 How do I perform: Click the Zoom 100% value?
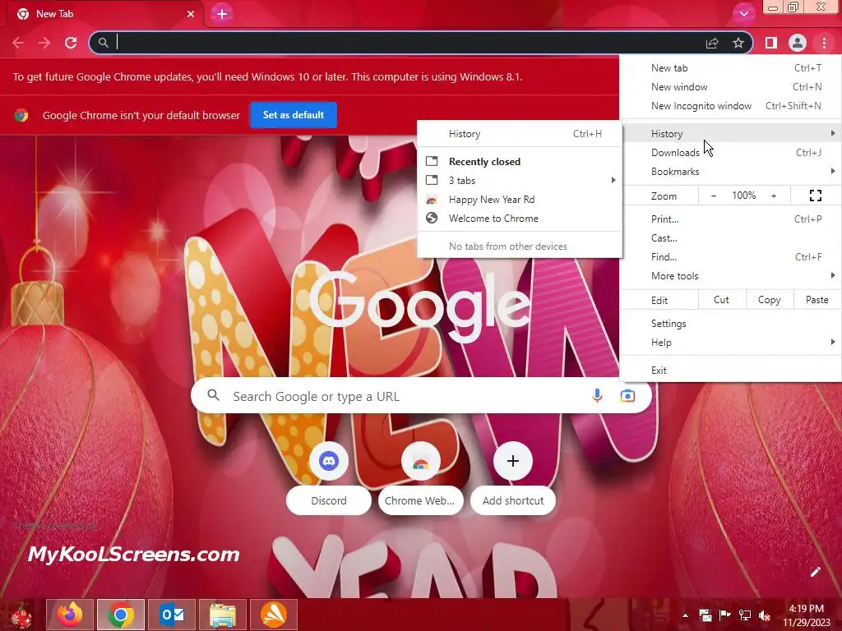click(x=743, y=196)
